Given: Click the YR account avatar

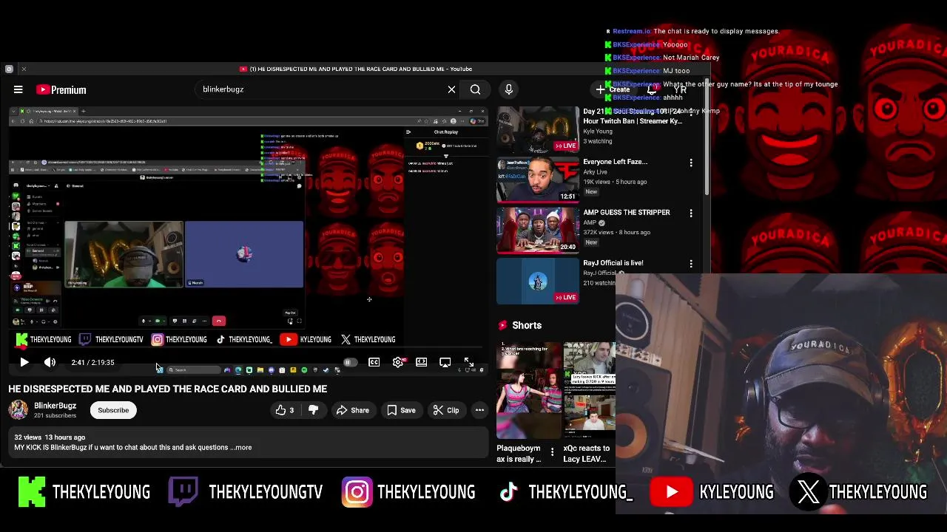Looking at the screenshot, I should [681, 89].
